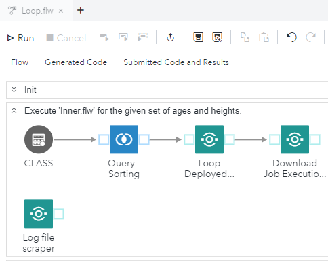Click the 'Query - Sorting' label
Screen dimensions: 328x261
[x=124, y=168]
